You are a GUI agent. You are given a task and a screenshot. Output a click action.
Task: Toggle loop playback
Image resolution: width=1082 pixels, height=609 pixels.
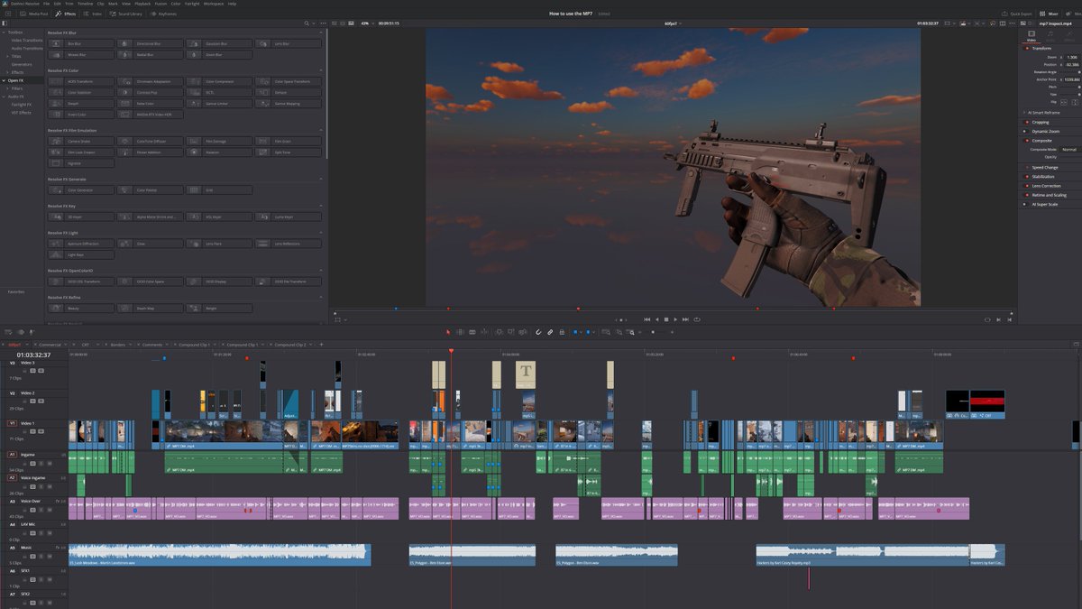point(697,318)
